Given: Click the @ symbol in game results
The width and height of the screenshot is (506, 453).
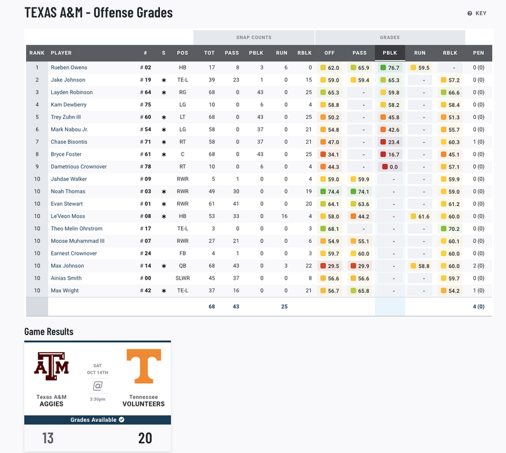Looking at the screenshot, I should (x=97, y=385).
